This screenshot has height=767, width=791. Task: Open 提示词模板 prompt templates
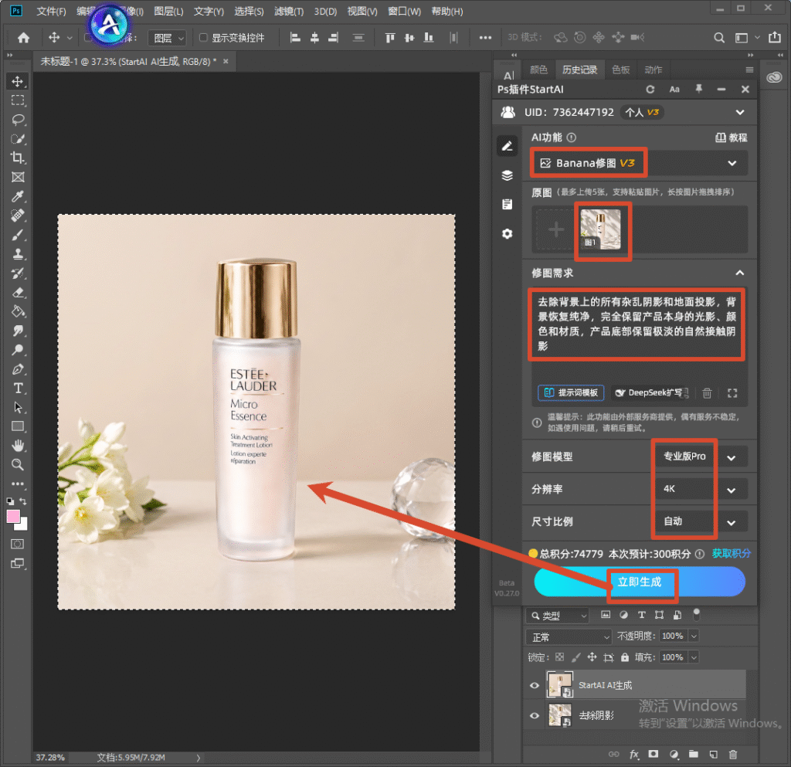coord(571,393)
